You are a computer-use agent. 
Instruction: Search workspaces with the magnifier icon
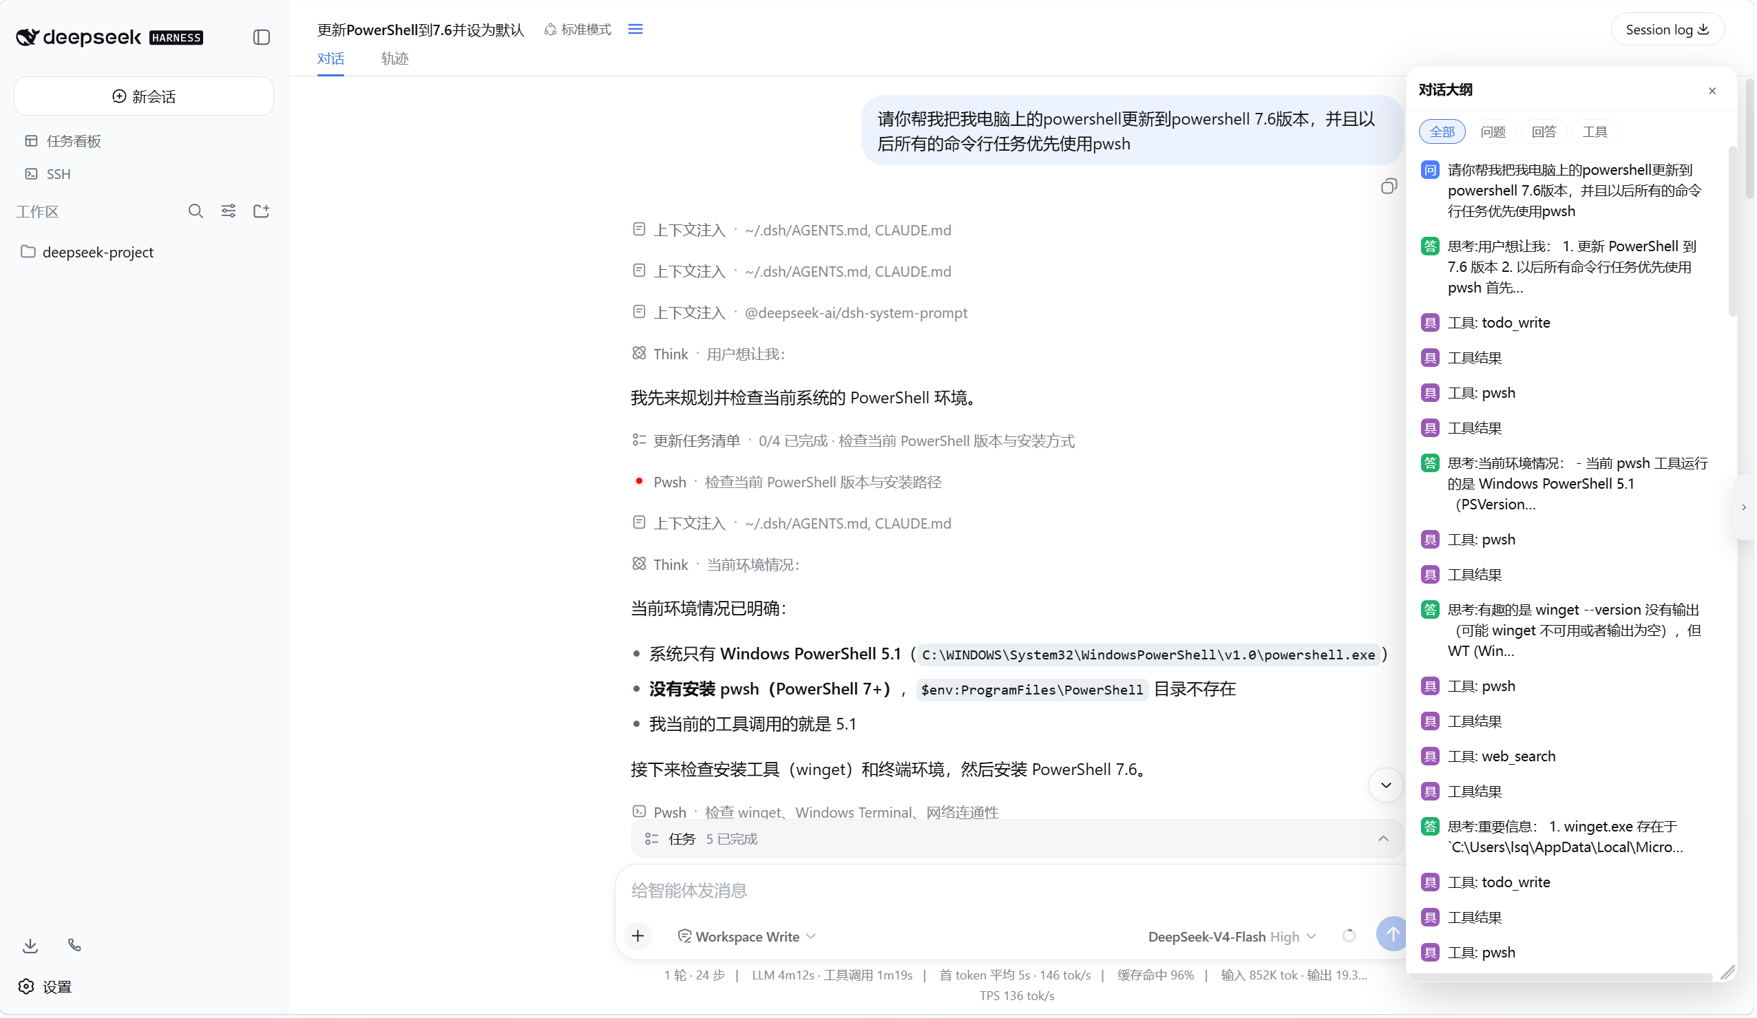point(196,211)
